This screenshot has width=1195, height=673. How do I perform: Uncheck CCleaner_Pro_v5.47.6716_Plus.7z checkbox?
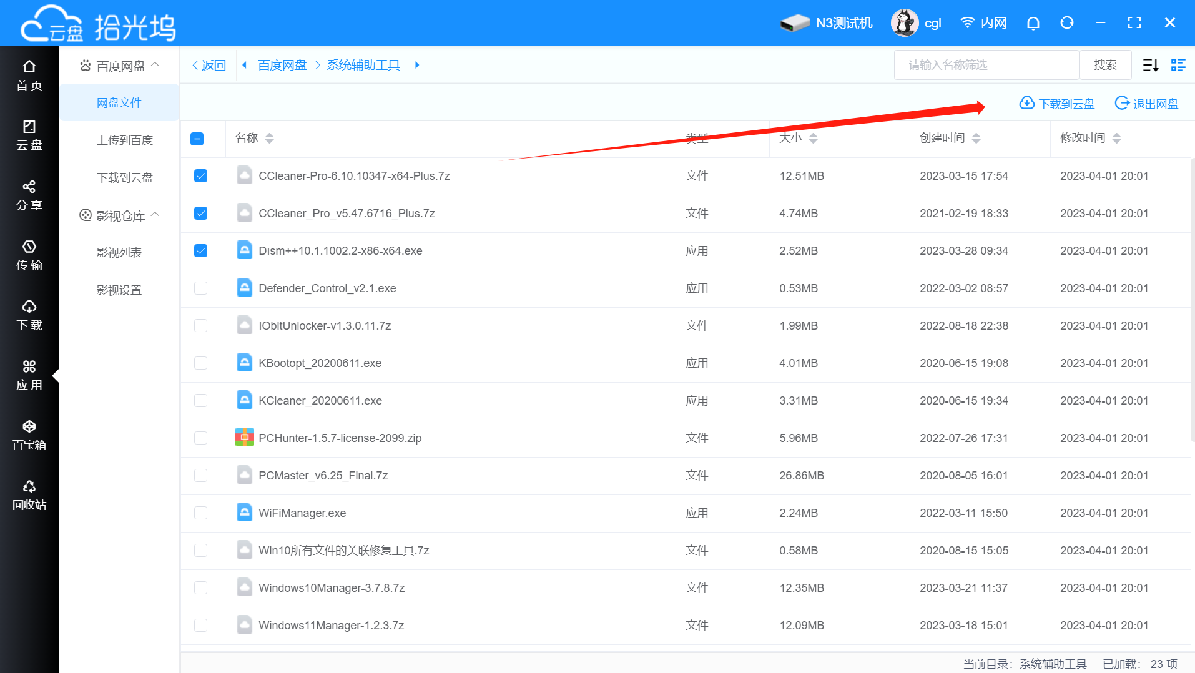[x=200, y=214]
